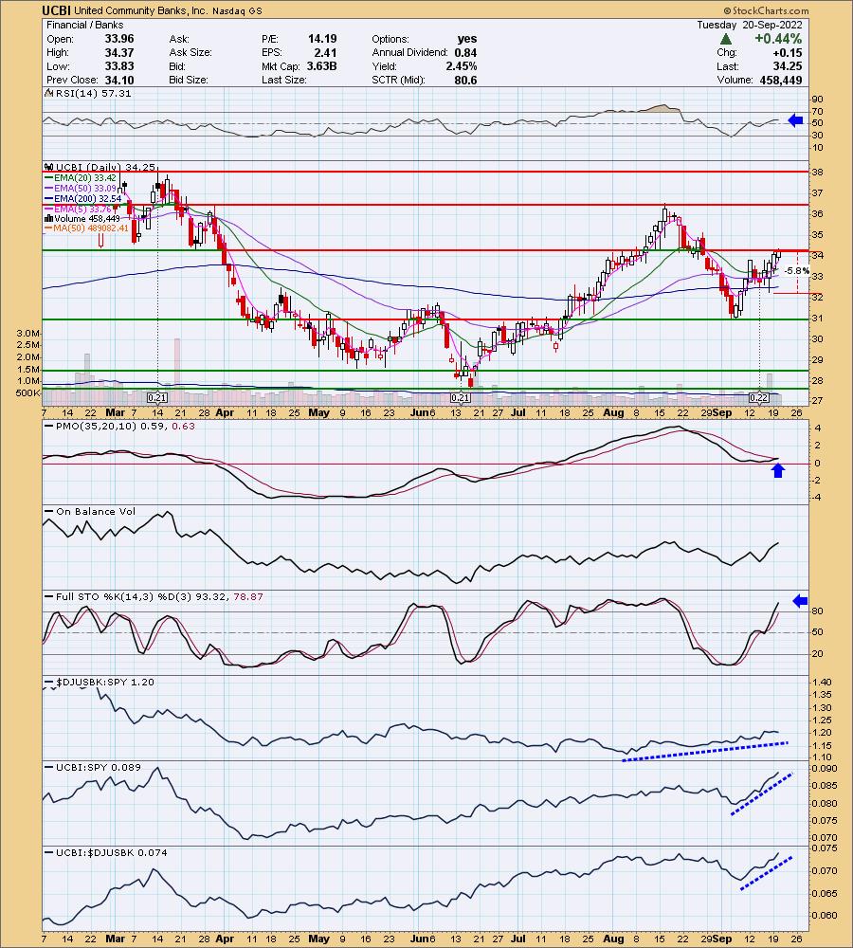853x948 pixels.
Task: Click the +0.44% percent change value
Action: (x=778, y=39)
